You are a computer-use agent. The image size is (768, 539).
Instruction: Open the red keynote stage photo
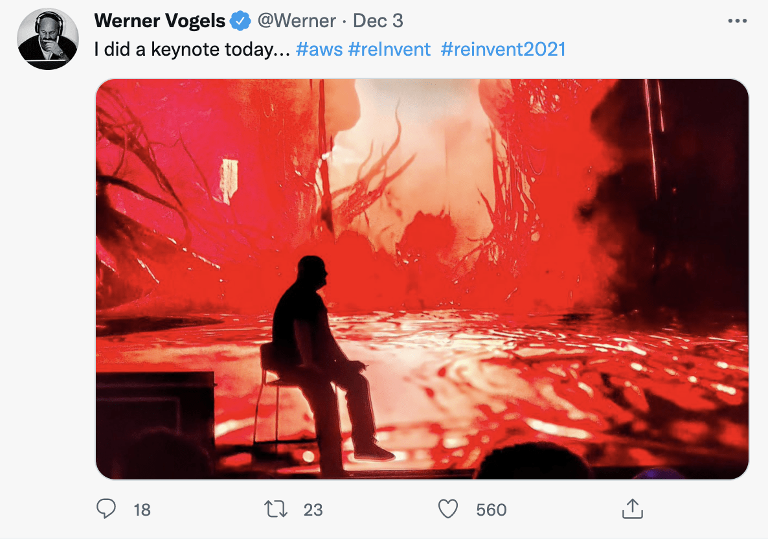[422, 279]
